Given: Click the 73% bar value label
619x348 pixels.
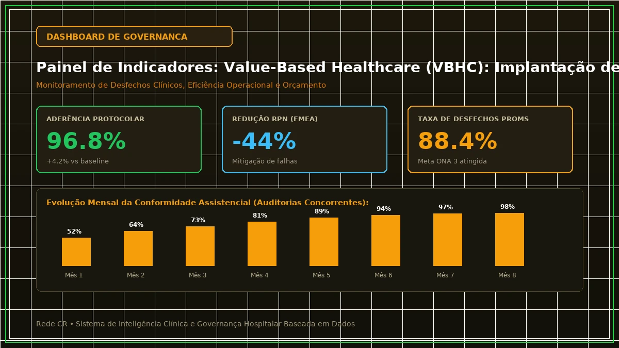Looking at the screenshot, I should coord(198,220).
